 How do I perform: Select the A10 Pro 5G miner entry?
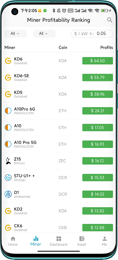[x=59, y=144]
